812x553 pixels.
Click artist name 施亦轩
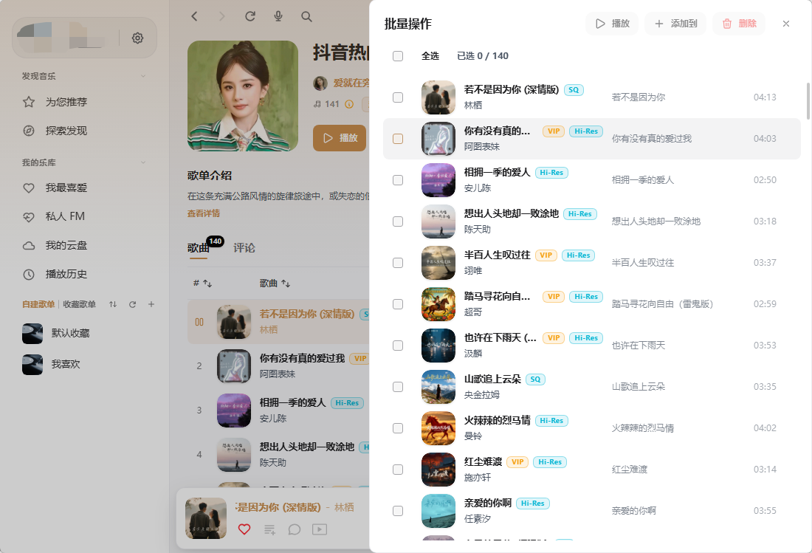tap(478, 478)
